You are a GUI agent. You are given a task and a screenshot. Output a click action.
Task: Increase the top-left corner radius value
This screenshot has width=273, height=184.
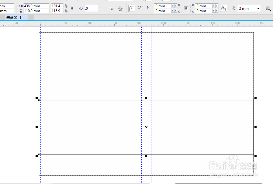tap(175, 6)
